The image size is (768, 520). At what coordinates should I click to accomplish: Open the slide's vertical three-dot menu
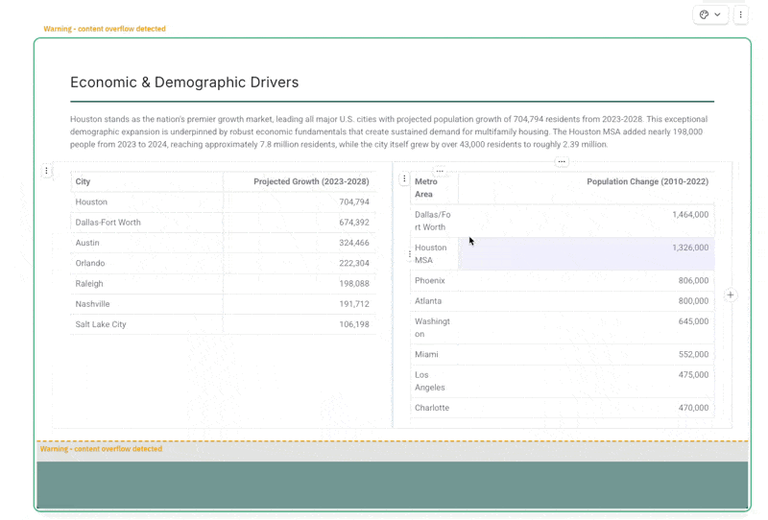pyautogui.click(x=740, y=15)
